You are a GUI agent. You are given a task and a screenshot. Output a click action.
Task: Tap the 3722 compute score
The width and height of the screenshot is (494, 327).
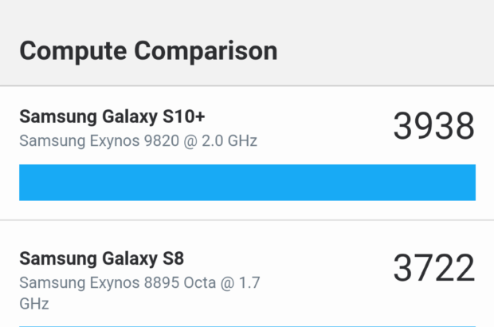pyautogui.click(x=433, y=269)
